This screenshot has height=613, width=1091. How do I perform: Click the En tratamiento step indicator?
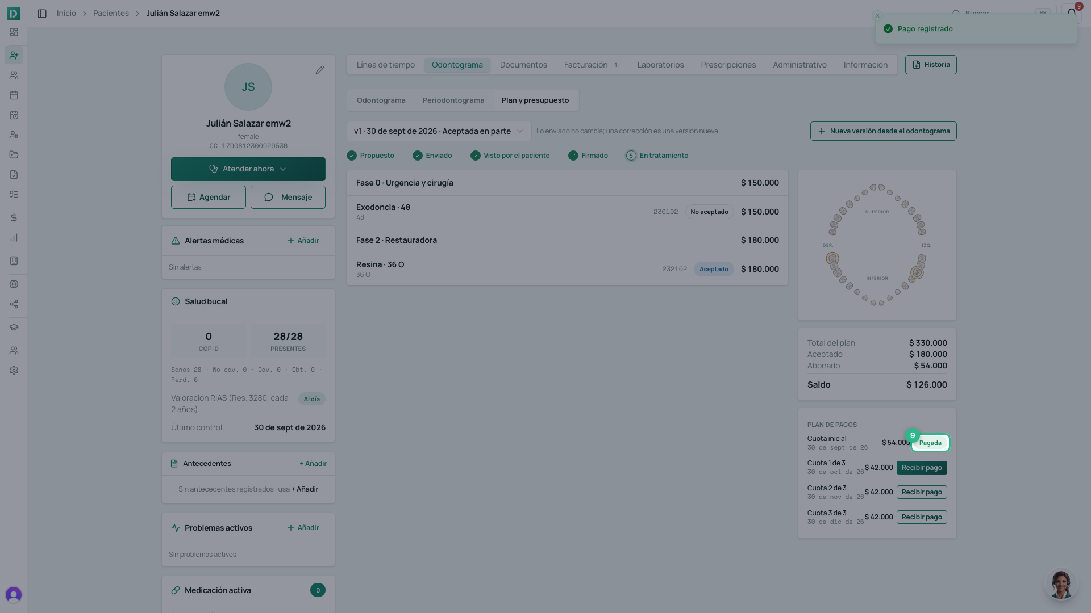[x=657, y=156]
